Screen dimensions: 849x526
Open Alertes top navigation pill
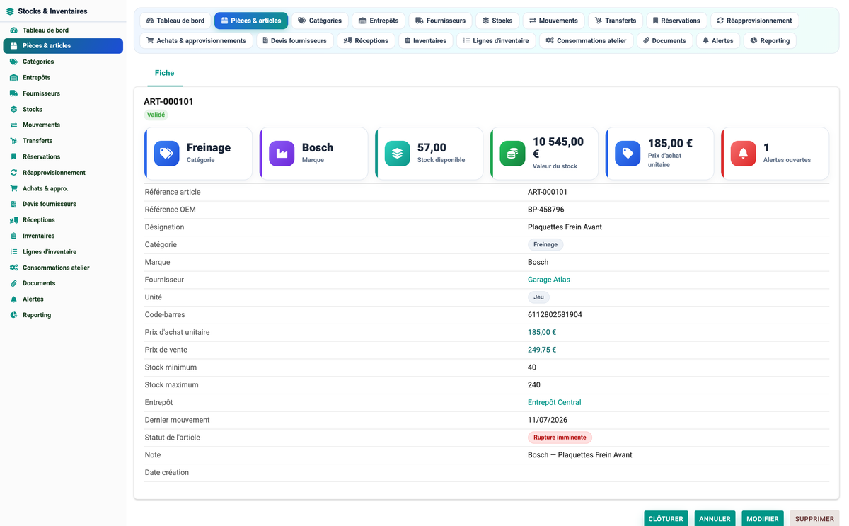tap(718, 40)
